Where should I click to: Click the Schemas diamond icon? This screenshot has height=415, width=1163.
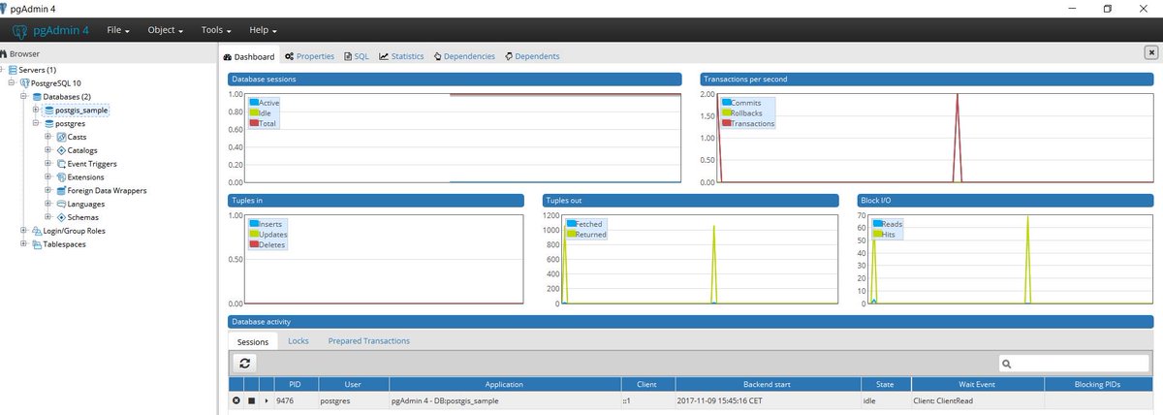pos(61,218)
